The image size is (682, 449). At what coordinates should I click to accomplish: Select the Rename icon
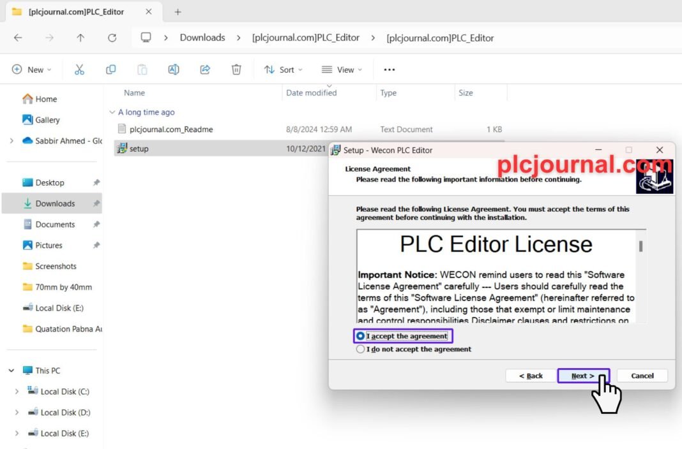click(173, 70)
